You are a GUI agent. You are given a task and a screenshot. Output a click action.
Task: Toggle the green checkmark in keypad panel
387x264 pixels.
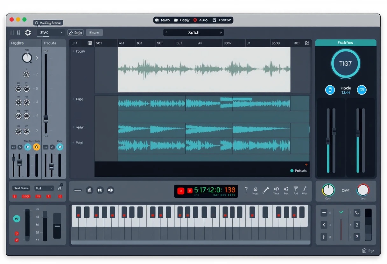(341, 212)
